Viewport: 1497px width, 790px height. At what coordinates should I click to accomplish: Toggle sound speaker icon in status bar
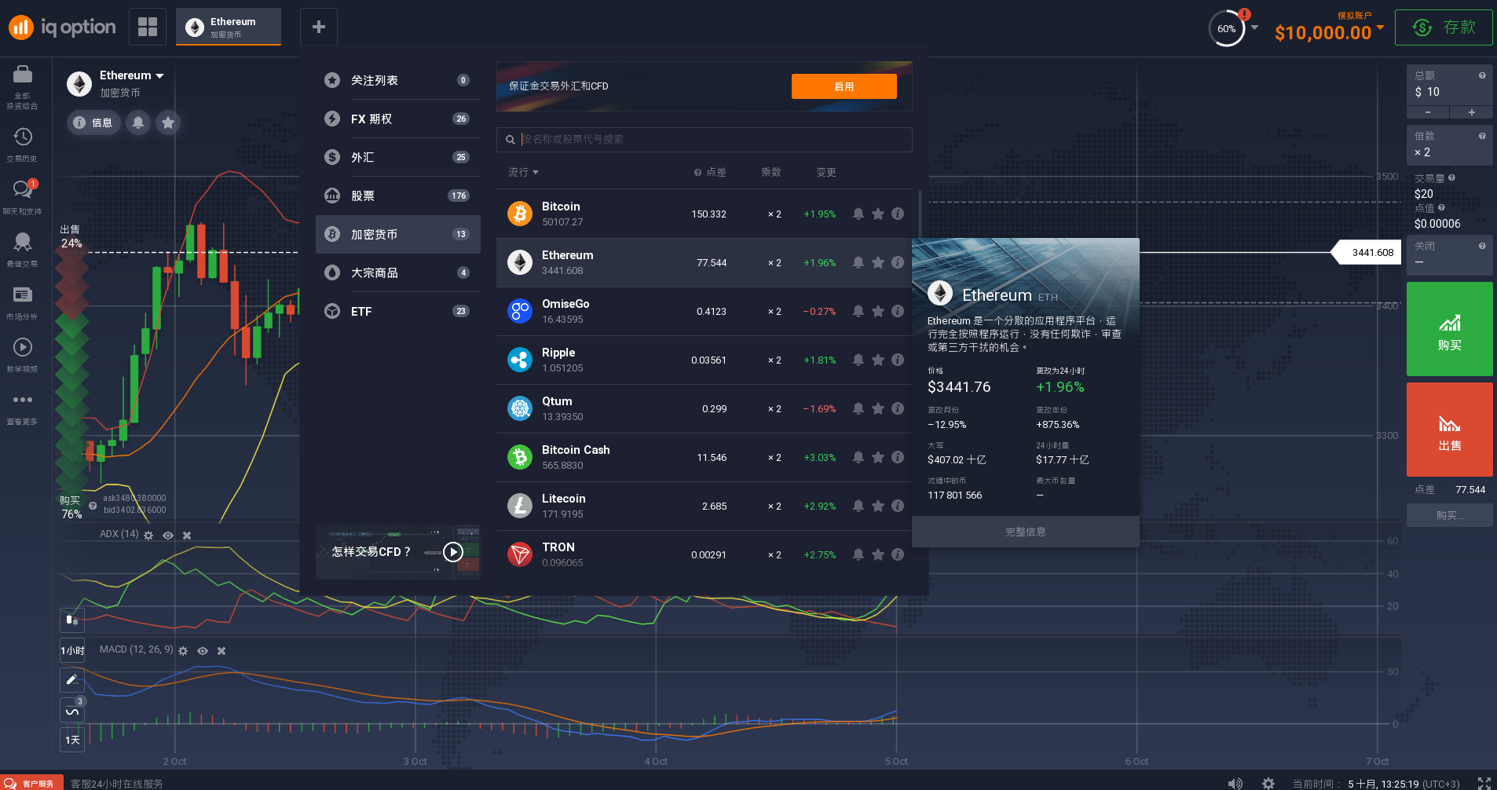pos(1235,783)
